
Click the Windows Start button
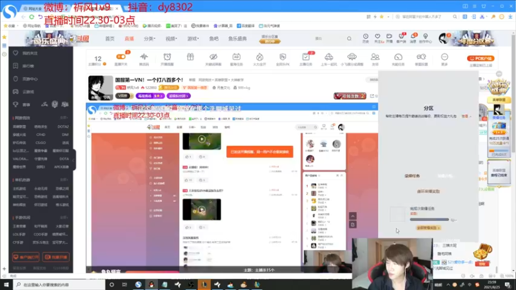(6, 285)
